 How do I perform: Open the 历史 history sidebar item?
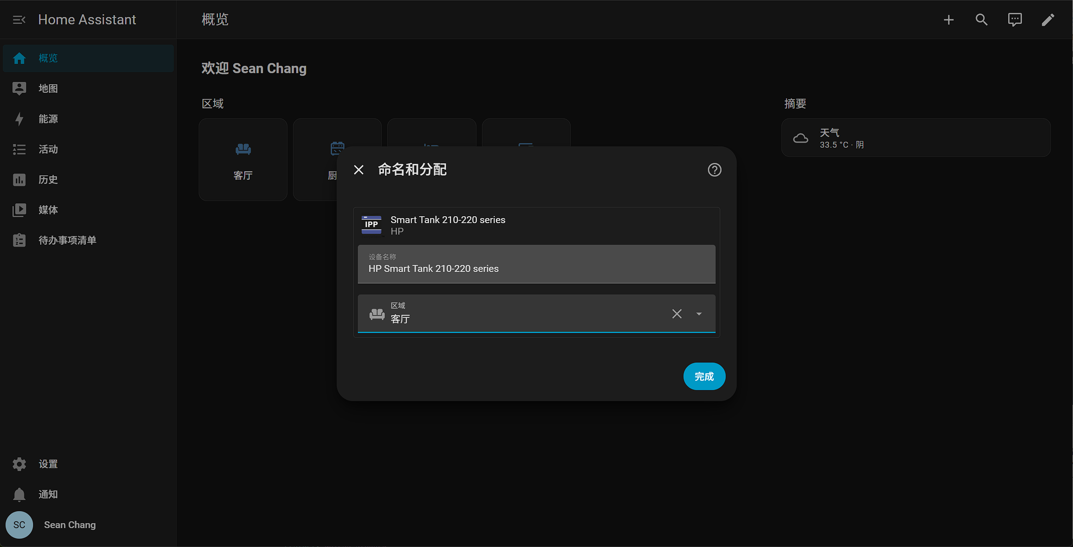88,179
